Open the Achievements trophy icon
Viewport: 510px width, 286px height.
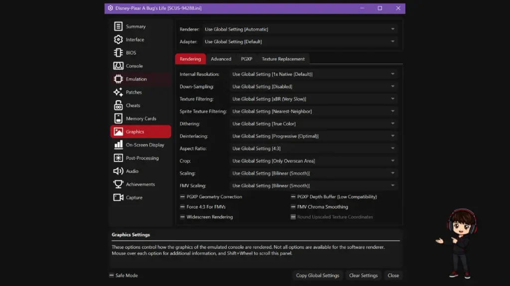[118, 184]
